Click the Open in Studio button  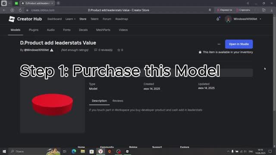coord(239,44)
